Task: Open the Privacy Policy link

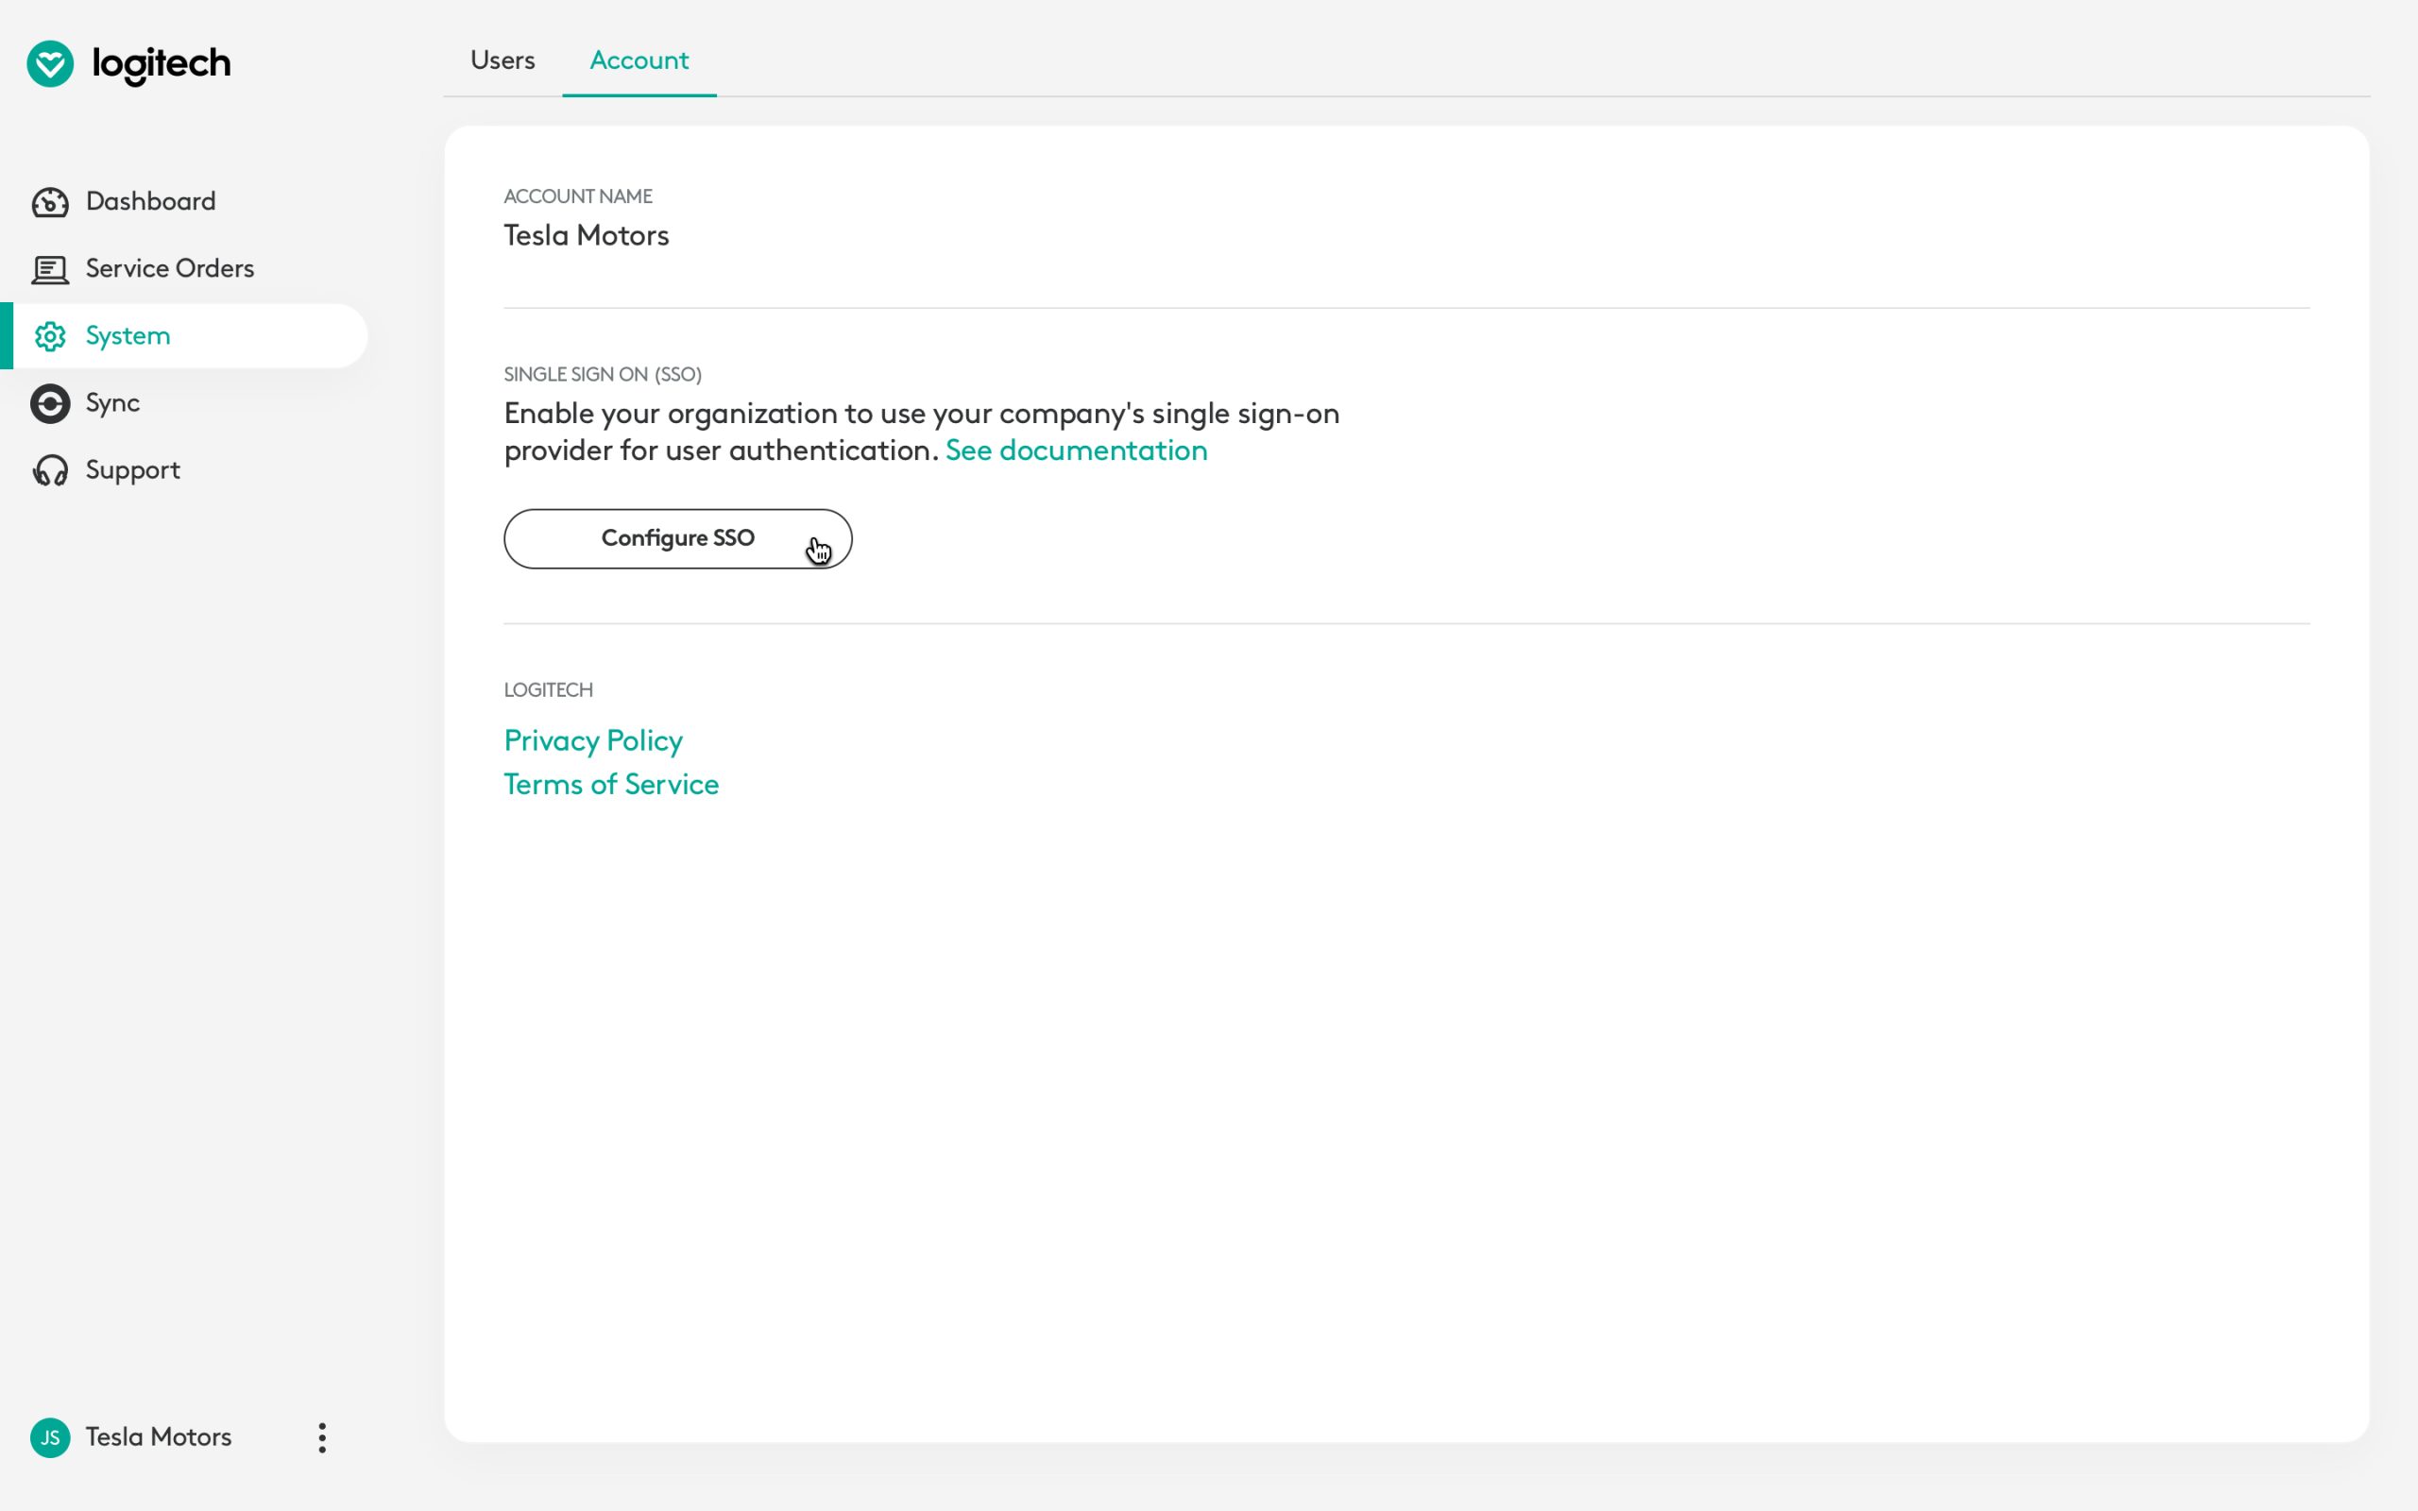Action: (x=593, y=740)
